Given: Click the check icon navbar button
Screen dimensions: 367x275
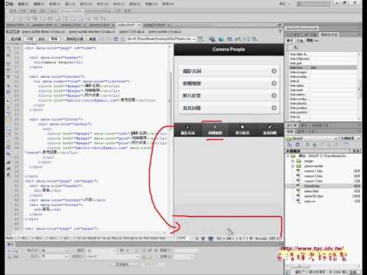Looking at the screenshot, I should (x=270, y=130).
